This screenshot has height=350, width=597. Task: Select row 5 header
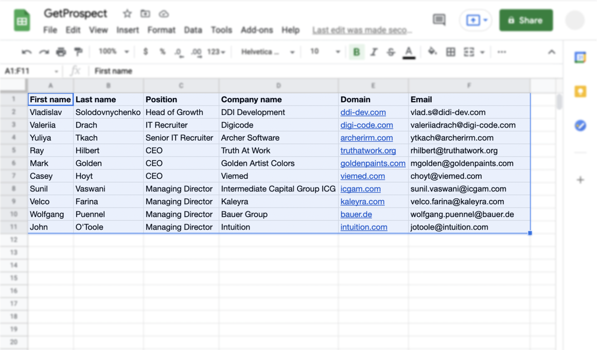13,150
